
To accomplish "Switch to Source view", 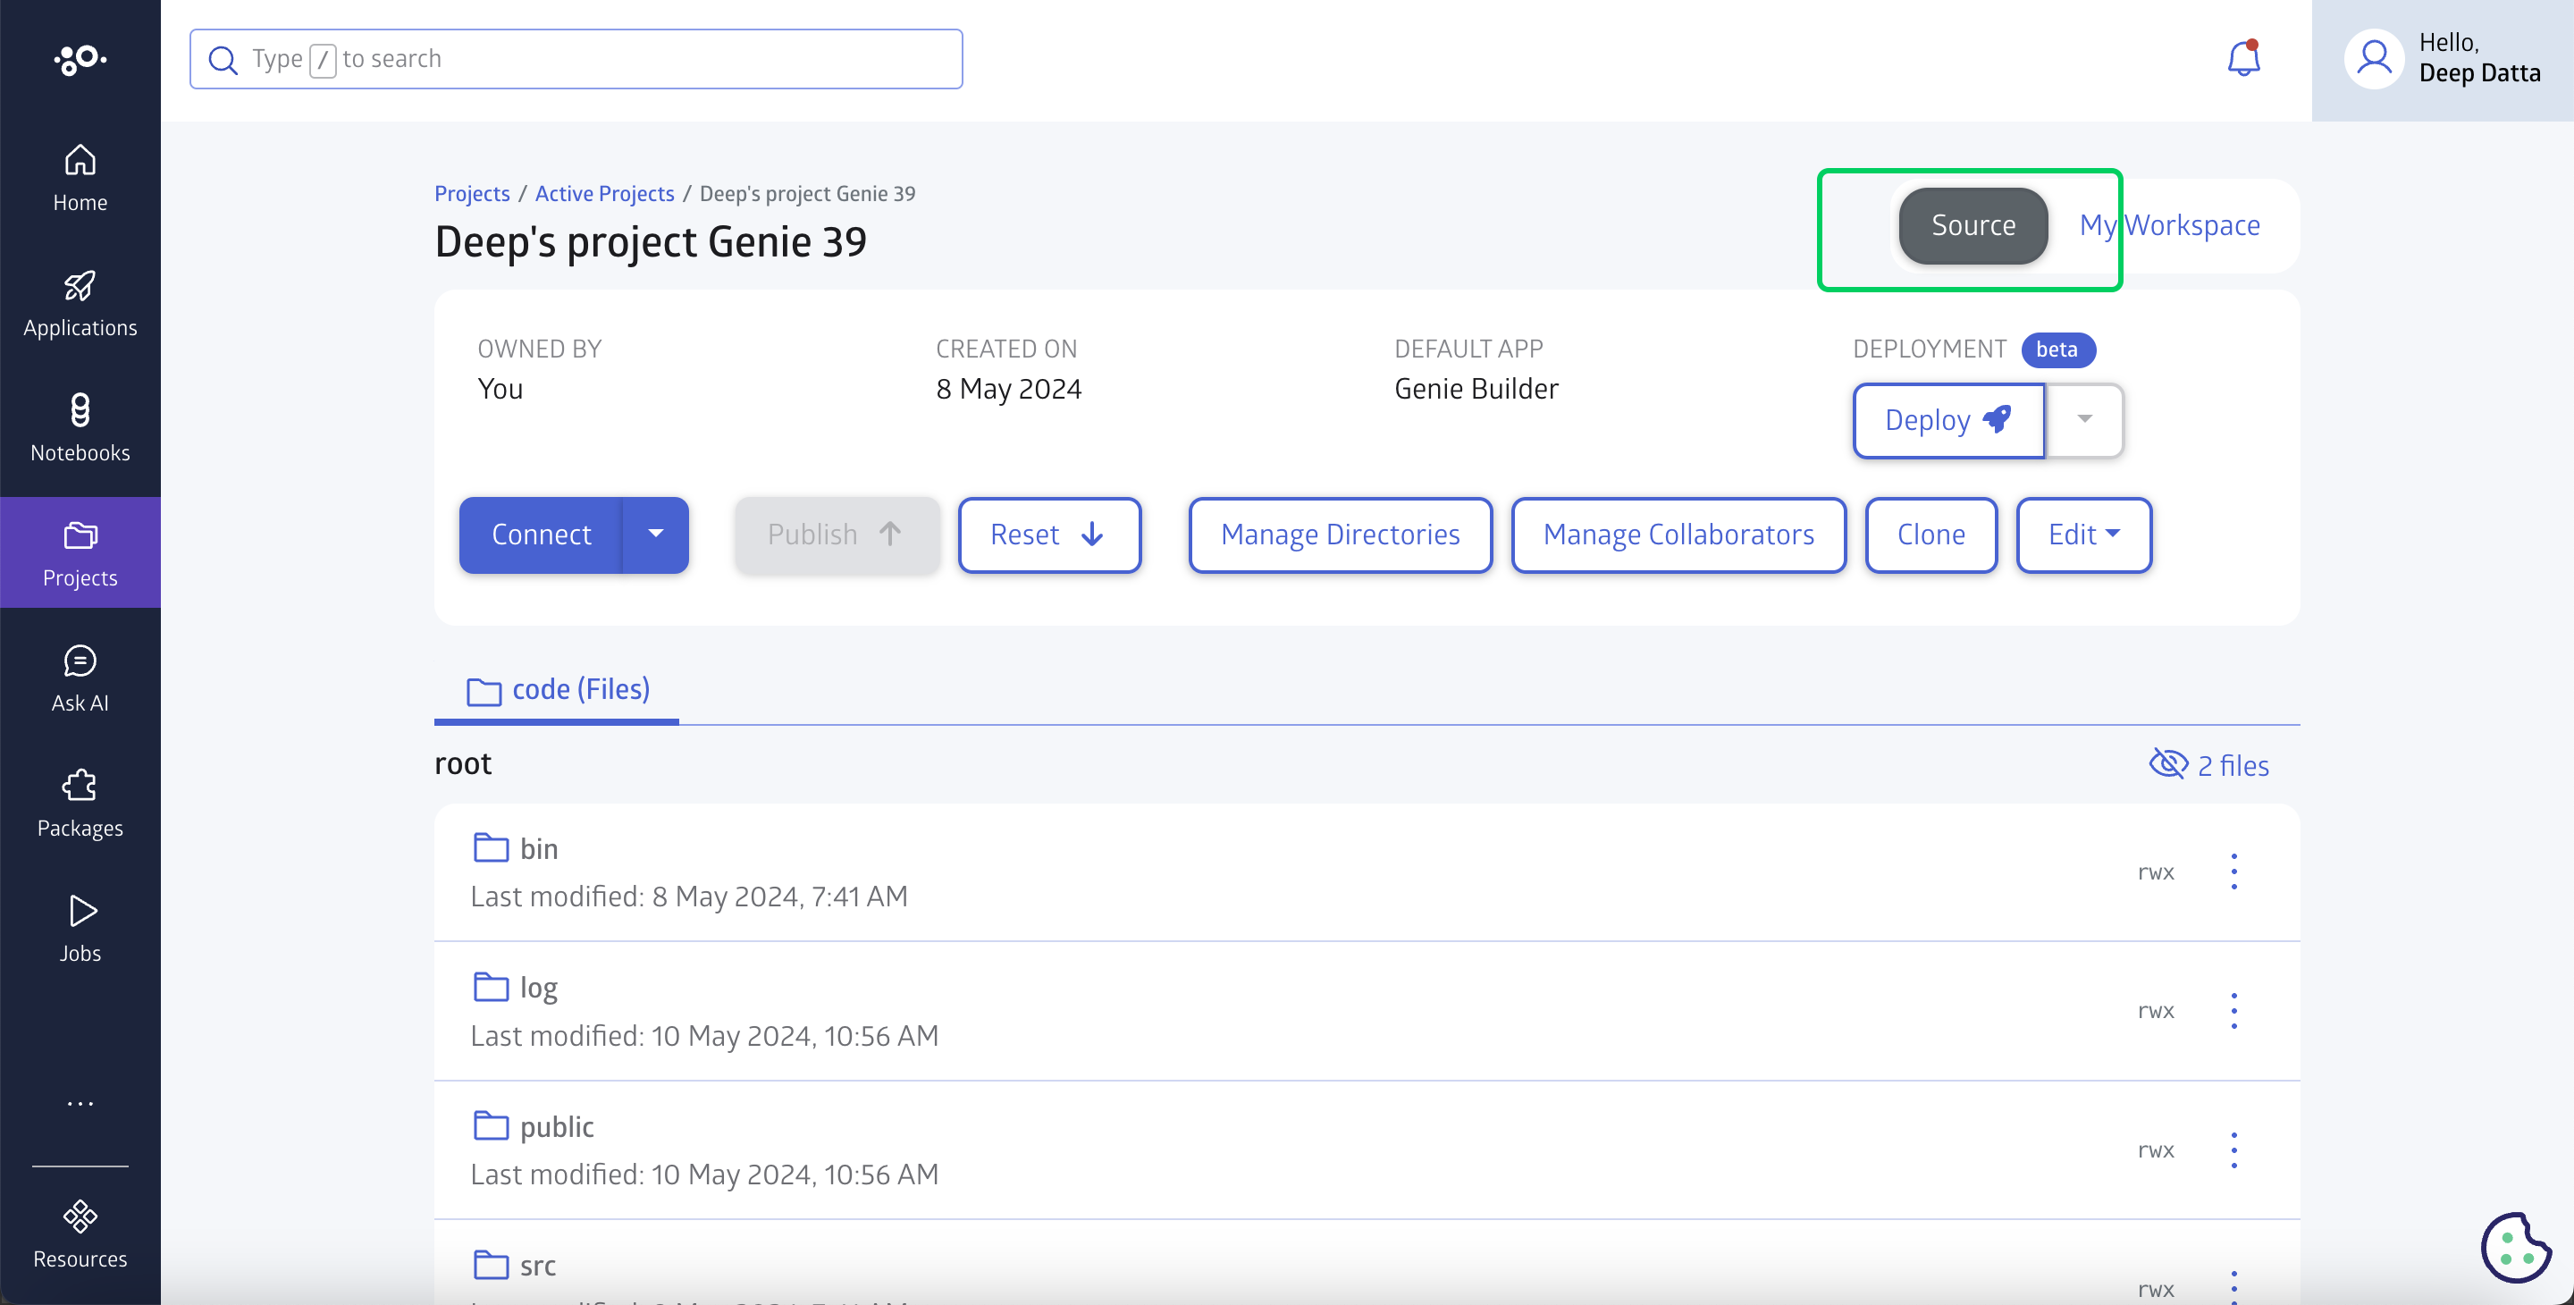I will pyautogui.click(x=1973, y=225).
